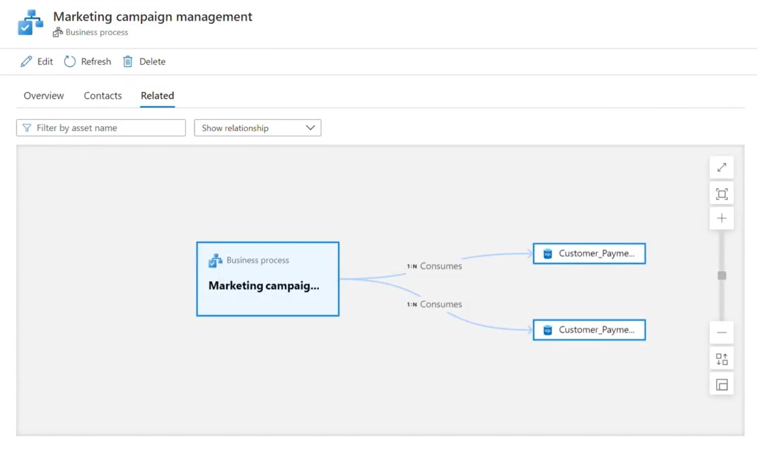Zoom in using the plus icon
757x458 pixels.
coord(721,218)
